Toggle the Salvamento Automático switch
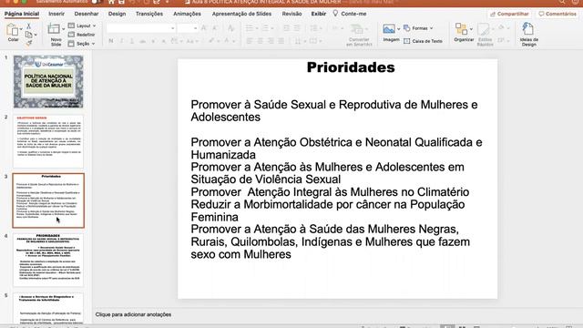The width and height of the screenshot is (583, 328). (x=96, y=2)
